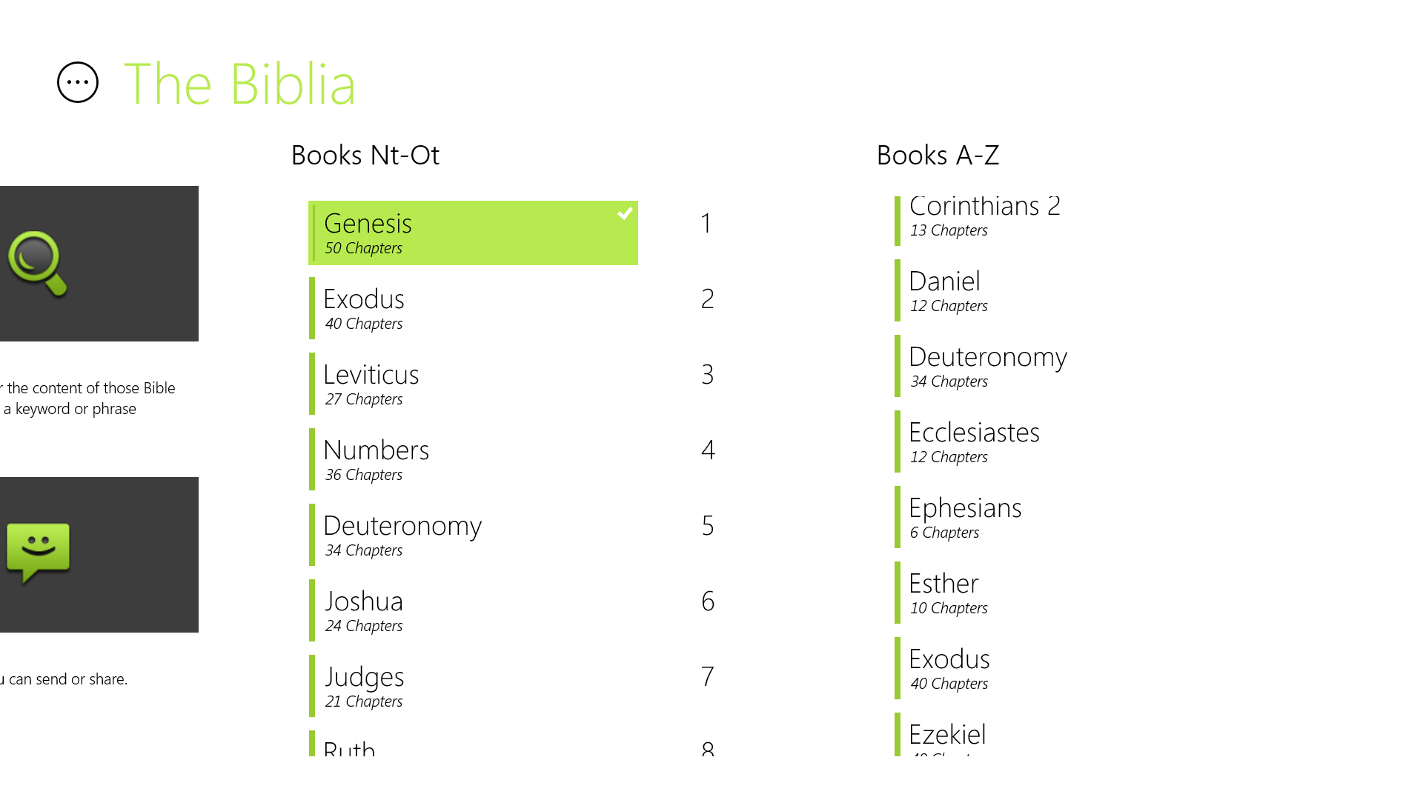Screen dimensions: 1423x800
Task: Open the smiley speech bubble tile
Action: point(99,555)
